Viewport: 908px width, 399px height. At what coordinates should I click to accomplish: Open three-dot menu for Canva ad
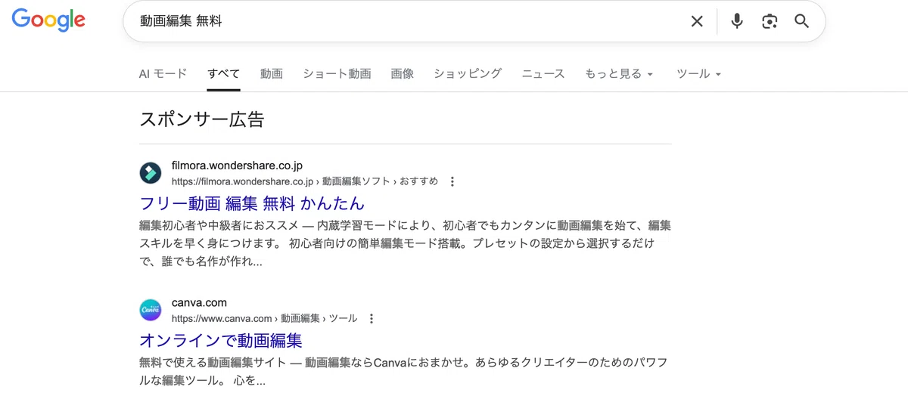[x=372, y=319]
